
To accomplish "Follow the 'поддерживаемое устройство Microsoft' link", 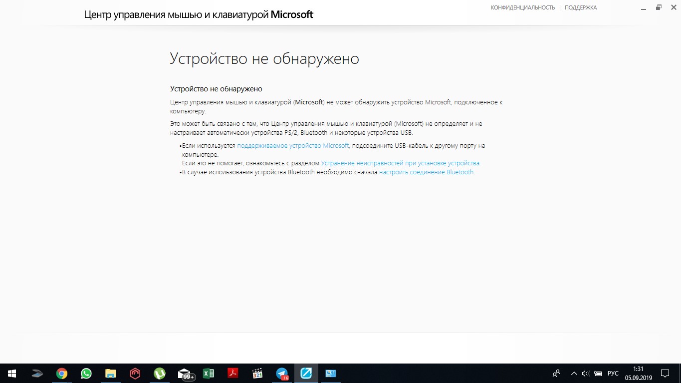I will tap(293, 146).
